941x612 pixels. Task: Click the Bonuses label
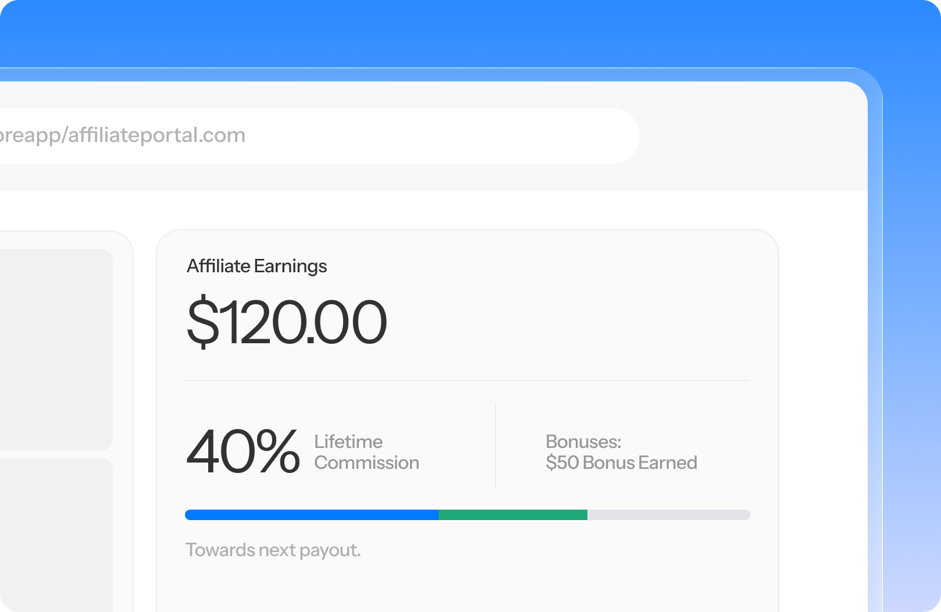[x=583, y=442]
